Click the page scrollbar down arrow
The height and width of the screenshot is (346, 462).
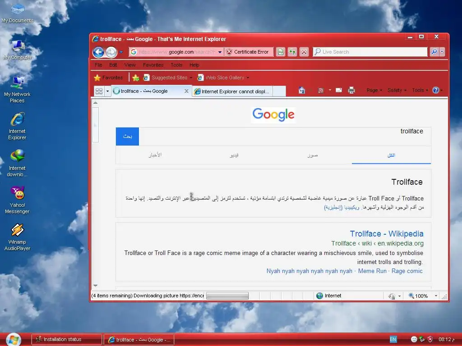(x=96, y=286)
